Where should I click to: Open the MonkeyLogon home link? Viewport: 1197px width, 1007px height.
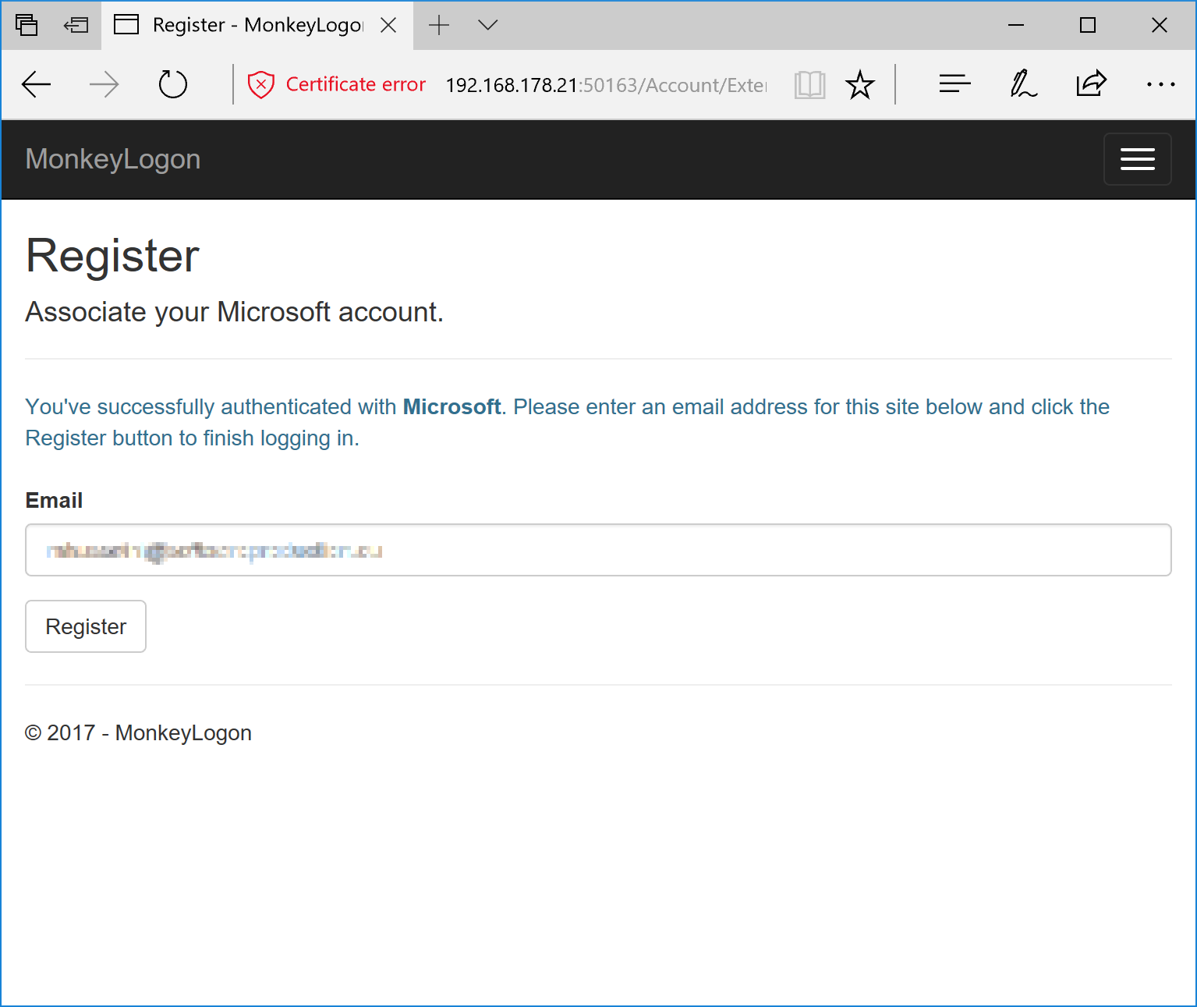point(112,158)
